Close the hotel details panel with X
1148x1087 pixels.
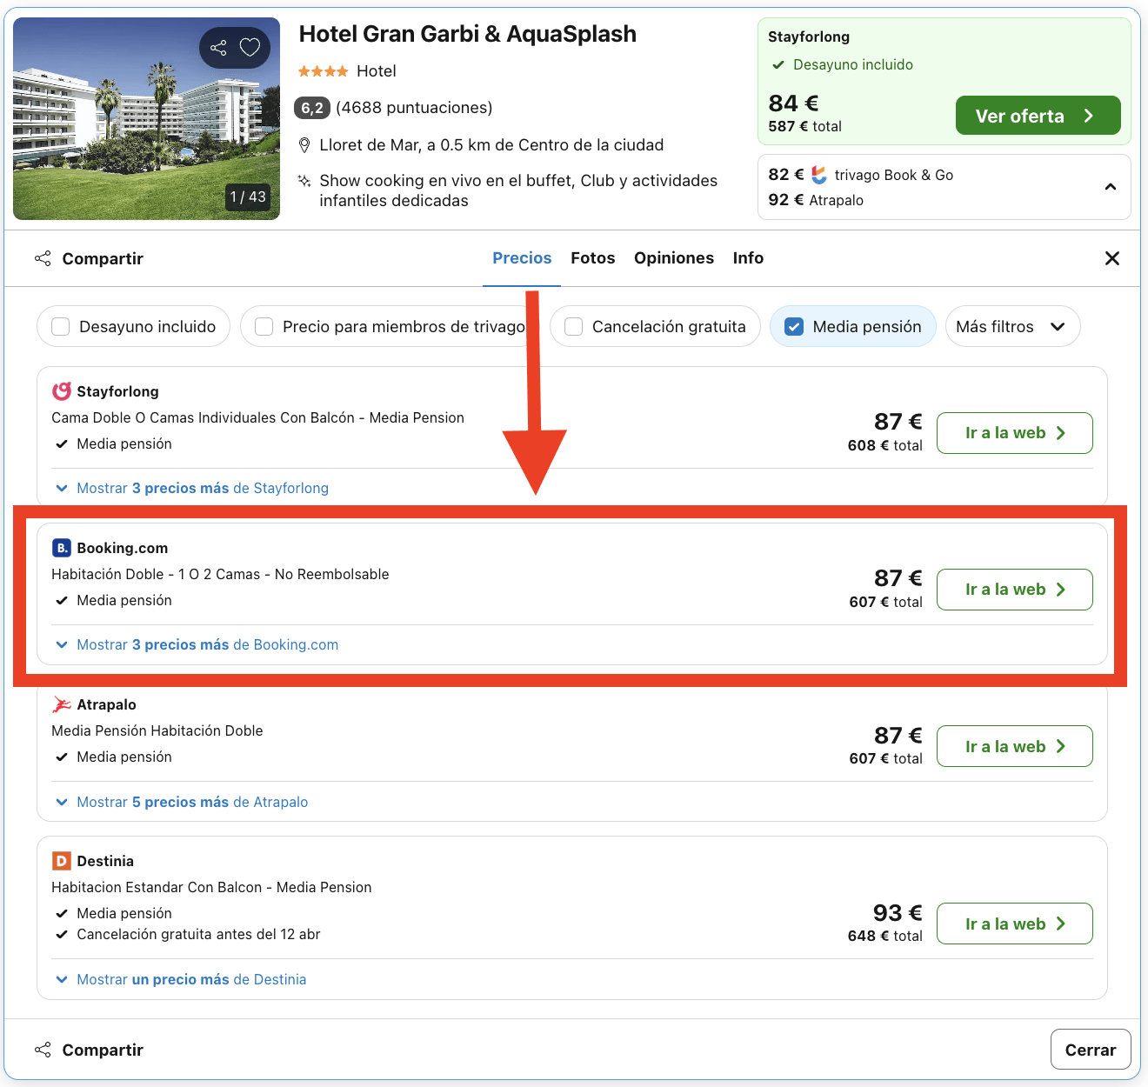1111,258
